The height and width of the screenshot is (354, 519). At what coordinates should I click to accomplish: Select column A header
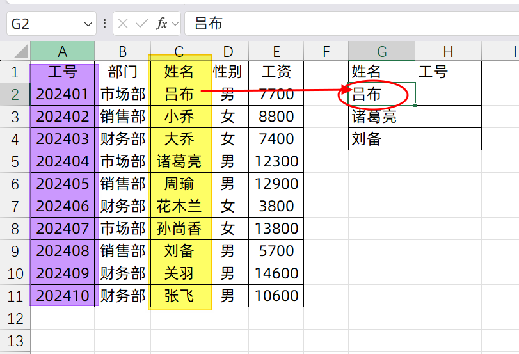click(62, 51)
